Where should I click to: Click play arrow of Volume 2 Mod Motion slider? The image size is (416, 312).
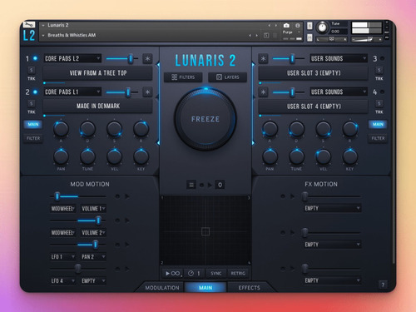[127, 220]
